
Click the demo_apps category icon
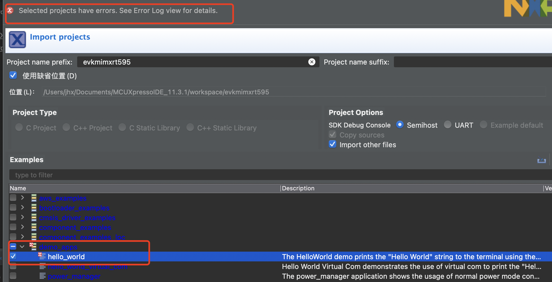(x=33, y=246)
